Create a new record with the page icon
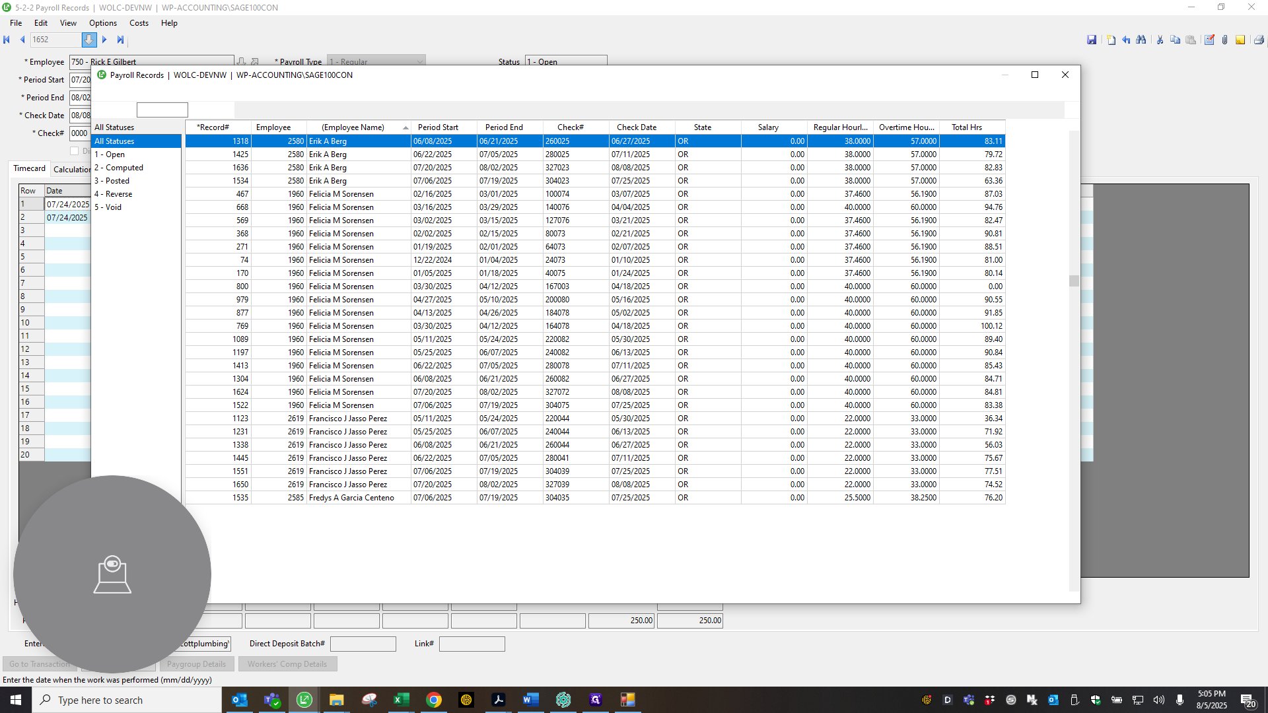 point(1111,40)
